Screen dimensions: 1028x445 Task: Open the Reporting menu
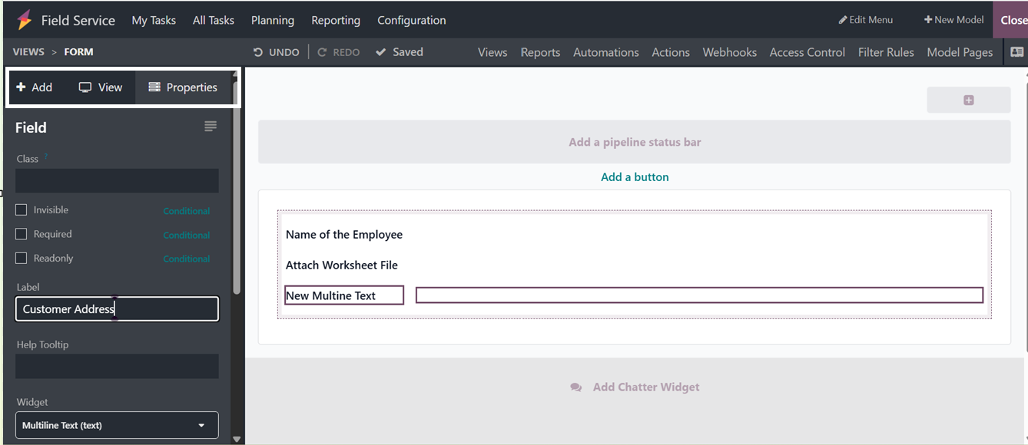(336, 20)
